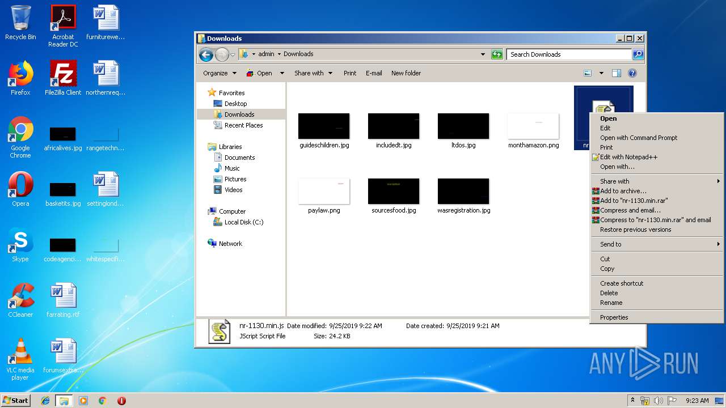Viewport: 726px width, 408px height.
Task: Select Recent Places in navigation pane
Action: [243, 125]
